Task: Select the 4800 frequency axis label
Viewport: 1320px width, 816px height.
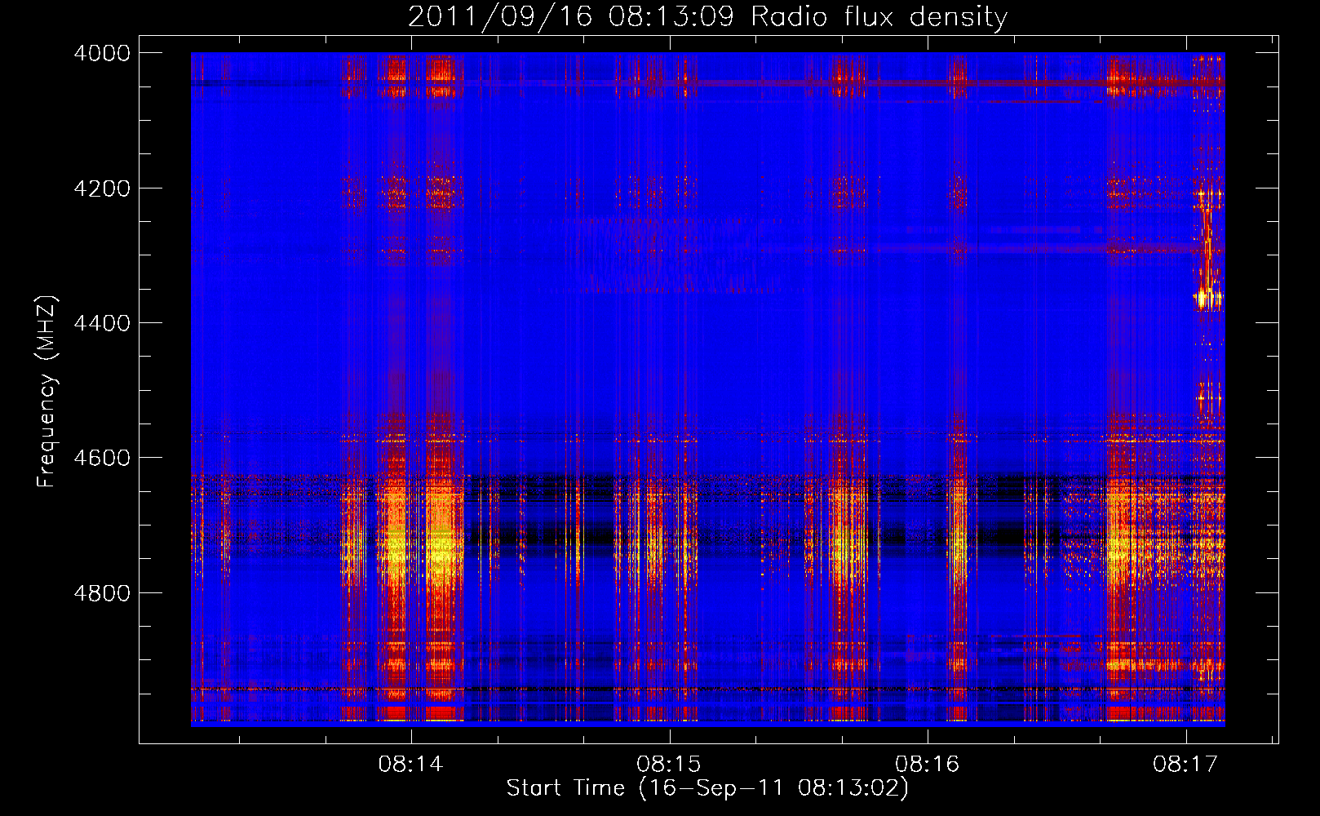Action: [102, 593]
